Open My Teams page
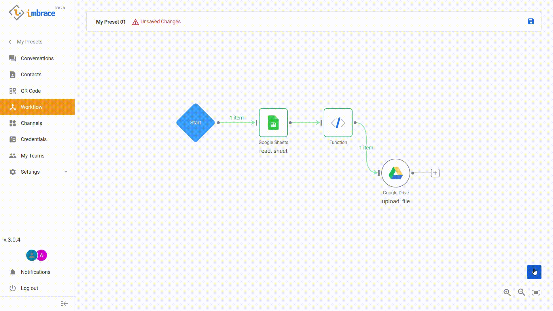 tap(37, 156)
